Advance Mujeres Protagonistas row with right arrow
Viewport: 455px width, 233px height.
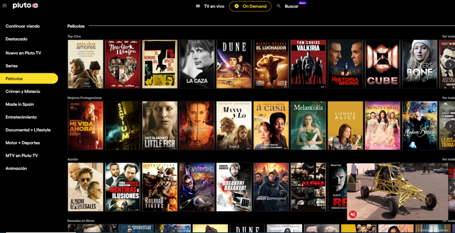point(450,126)
